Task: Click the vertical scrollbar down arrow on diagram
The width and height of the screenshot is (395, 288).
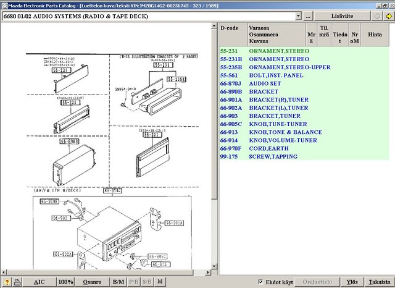Action: tap(214, 266)
